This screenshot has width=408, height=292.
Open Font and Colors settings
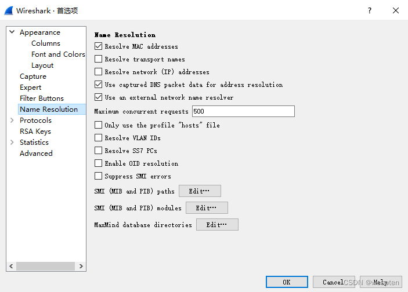58,54
